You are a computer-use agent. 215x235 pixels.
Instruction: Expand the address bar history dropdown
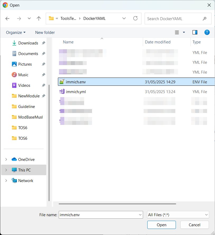click(x=124, y=19)
